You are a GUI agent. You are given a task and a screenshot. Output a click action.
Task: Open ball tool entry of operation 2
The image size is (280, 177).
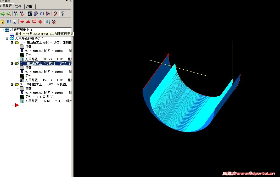coord(48,72)
